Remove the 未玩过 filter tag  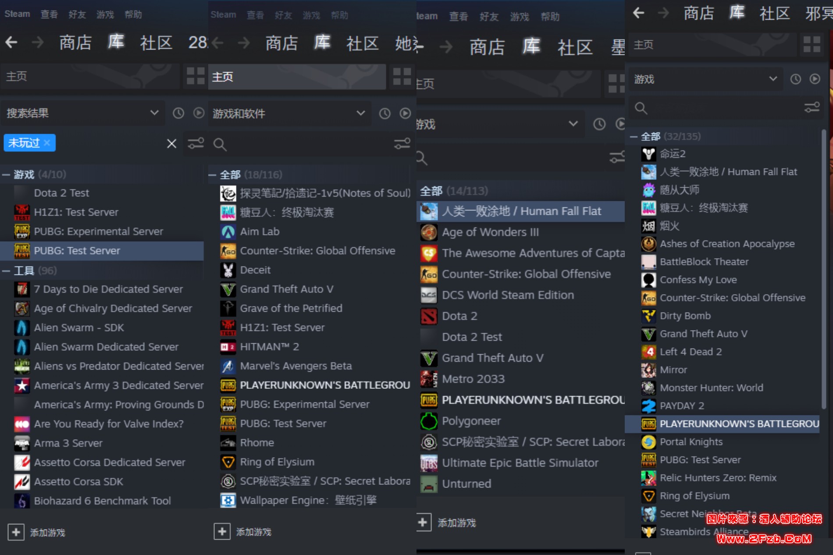point(47,143)
